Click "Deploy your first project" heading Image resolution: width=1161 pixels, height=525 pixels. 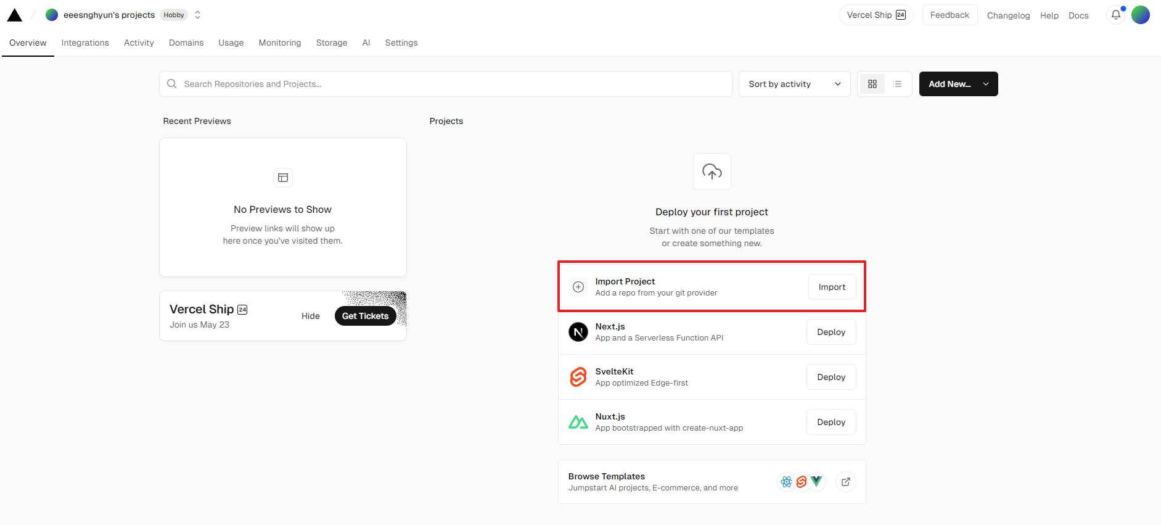712,212
